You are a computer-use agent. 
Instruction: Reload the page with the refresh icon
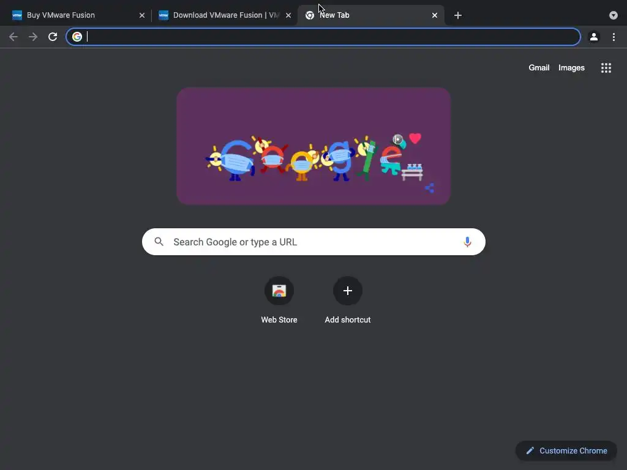(x=53, y=37)
